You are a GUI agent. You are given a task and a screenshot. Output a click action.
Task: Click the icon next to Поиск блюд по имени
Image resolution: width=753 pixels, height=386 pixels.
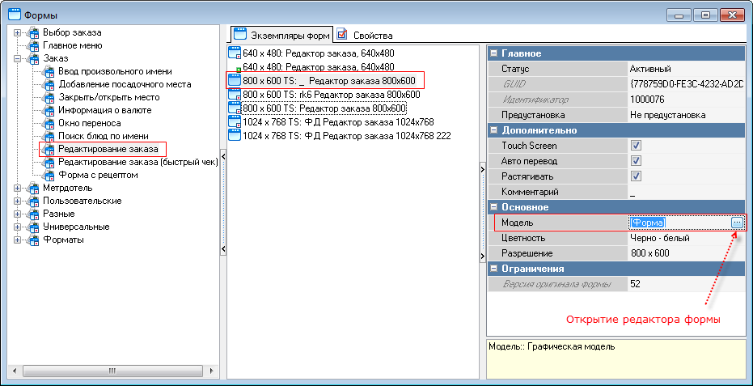48,136
